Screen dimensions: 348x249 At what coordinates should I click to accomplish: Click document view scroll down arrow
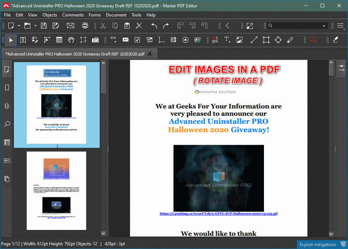coord(331,234)
